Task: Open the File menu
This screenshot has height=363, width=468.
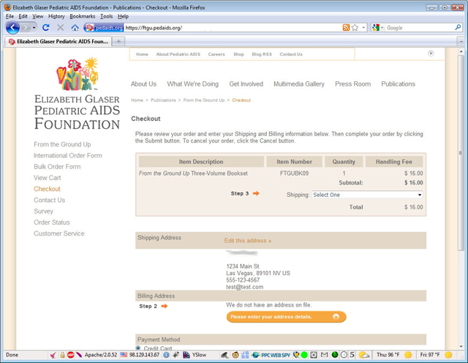Action: click(10, 16)
